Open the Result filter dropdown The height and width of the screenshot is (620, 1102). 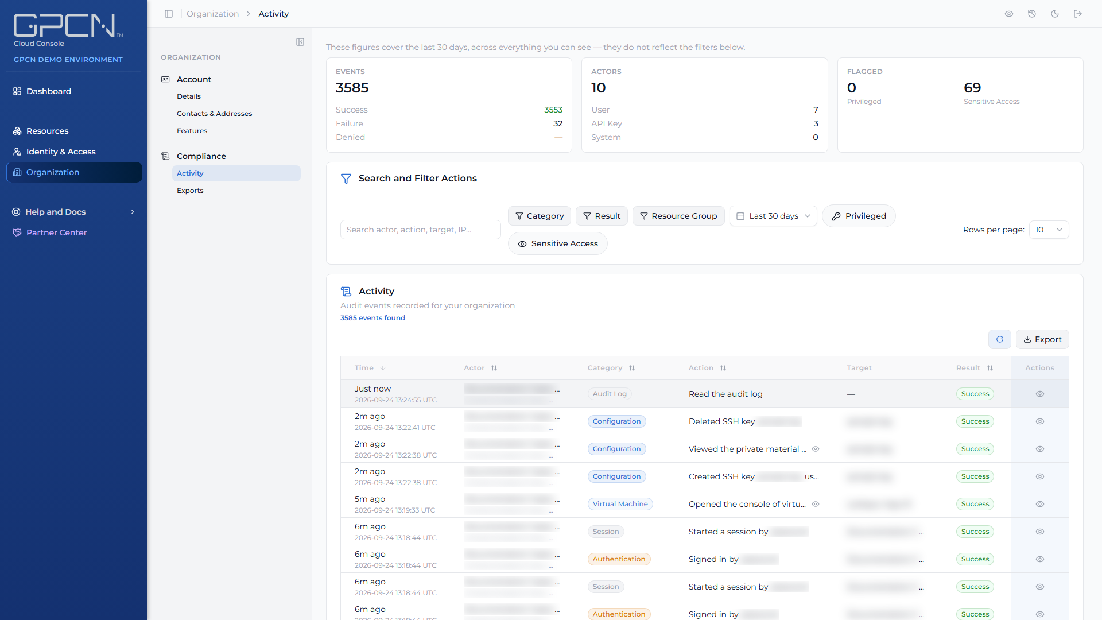602,216
